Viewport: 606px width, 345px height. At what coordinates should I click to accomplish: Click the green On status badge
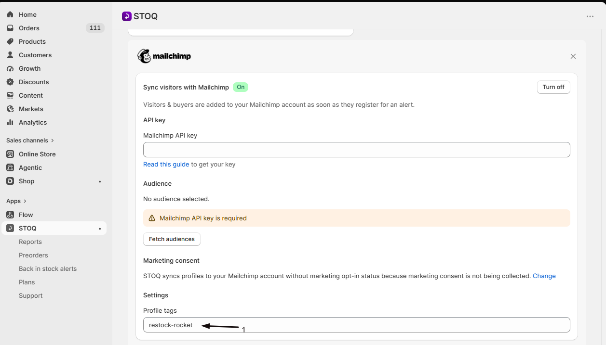click(241, 87)
